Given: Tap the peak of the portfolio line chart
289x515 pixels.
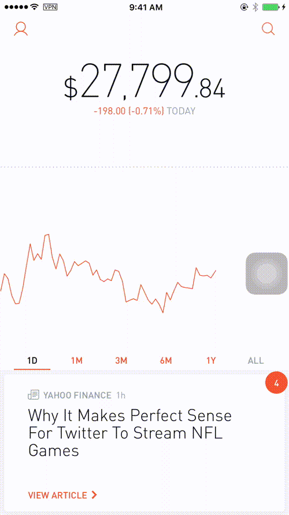Looking at the screenshot, I should pos(47,235).
